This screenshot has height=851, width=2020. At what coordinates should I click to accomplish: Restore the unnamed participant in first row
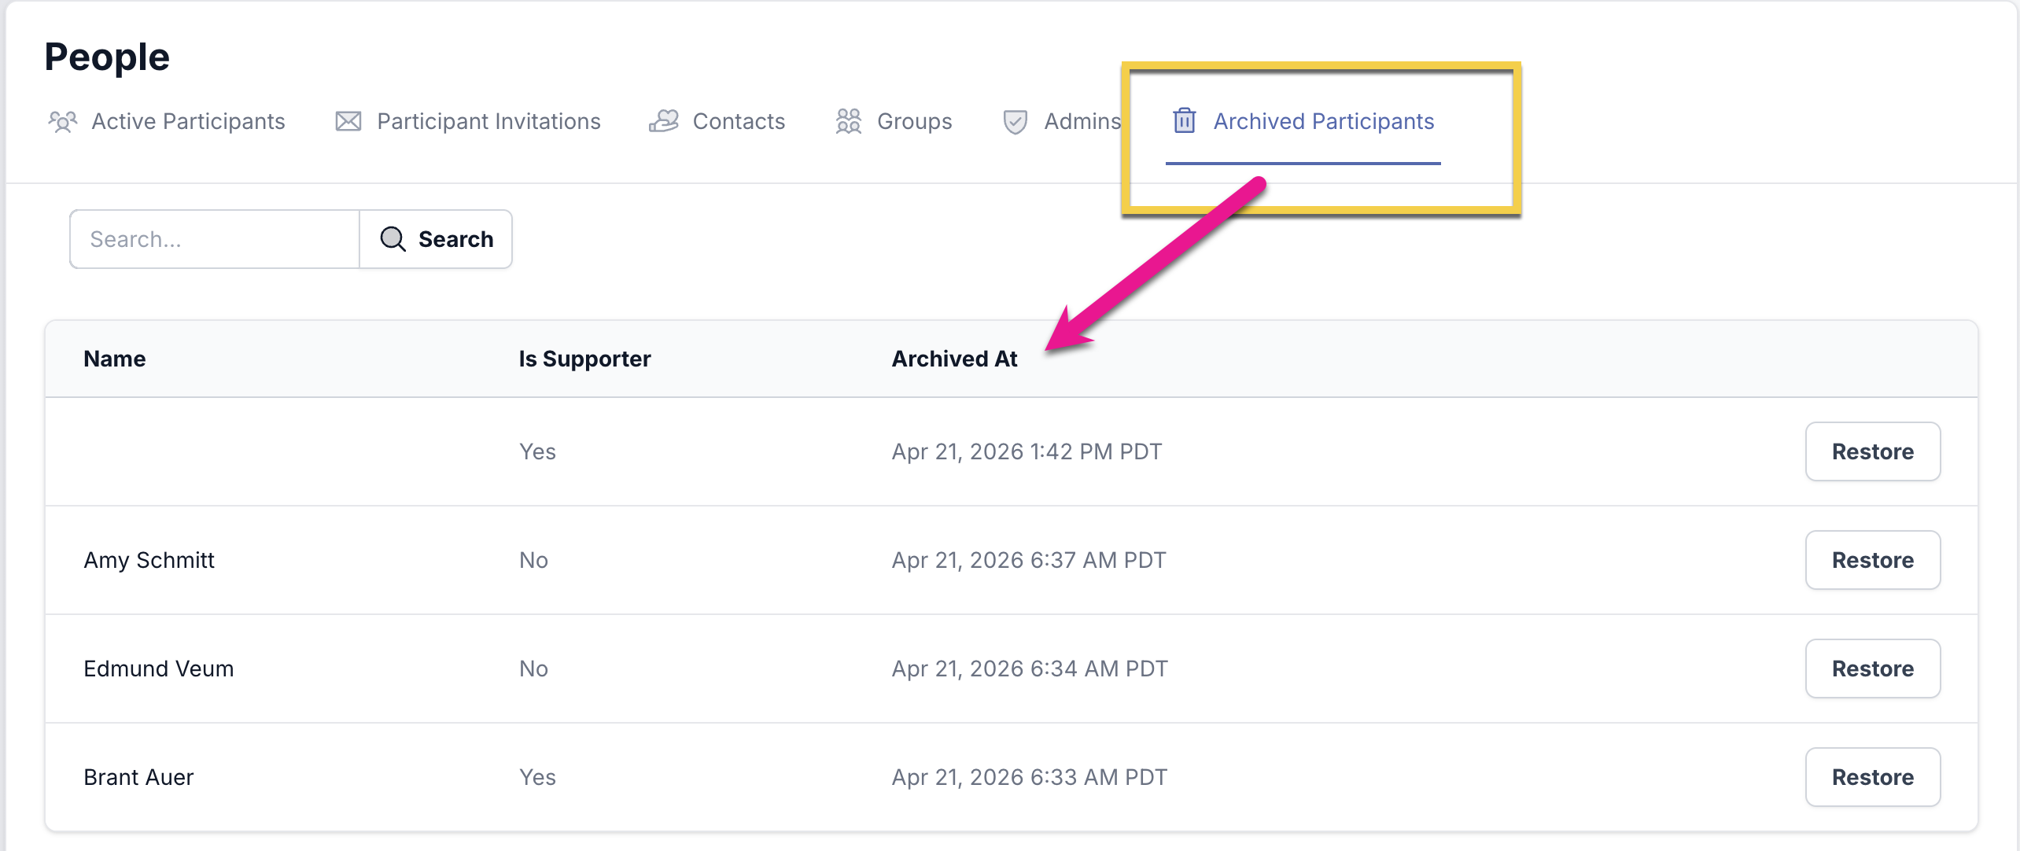coord(1872,451)
